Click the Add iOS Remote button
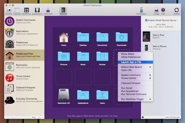Viewport: 185px width, 123px height. 172,117
